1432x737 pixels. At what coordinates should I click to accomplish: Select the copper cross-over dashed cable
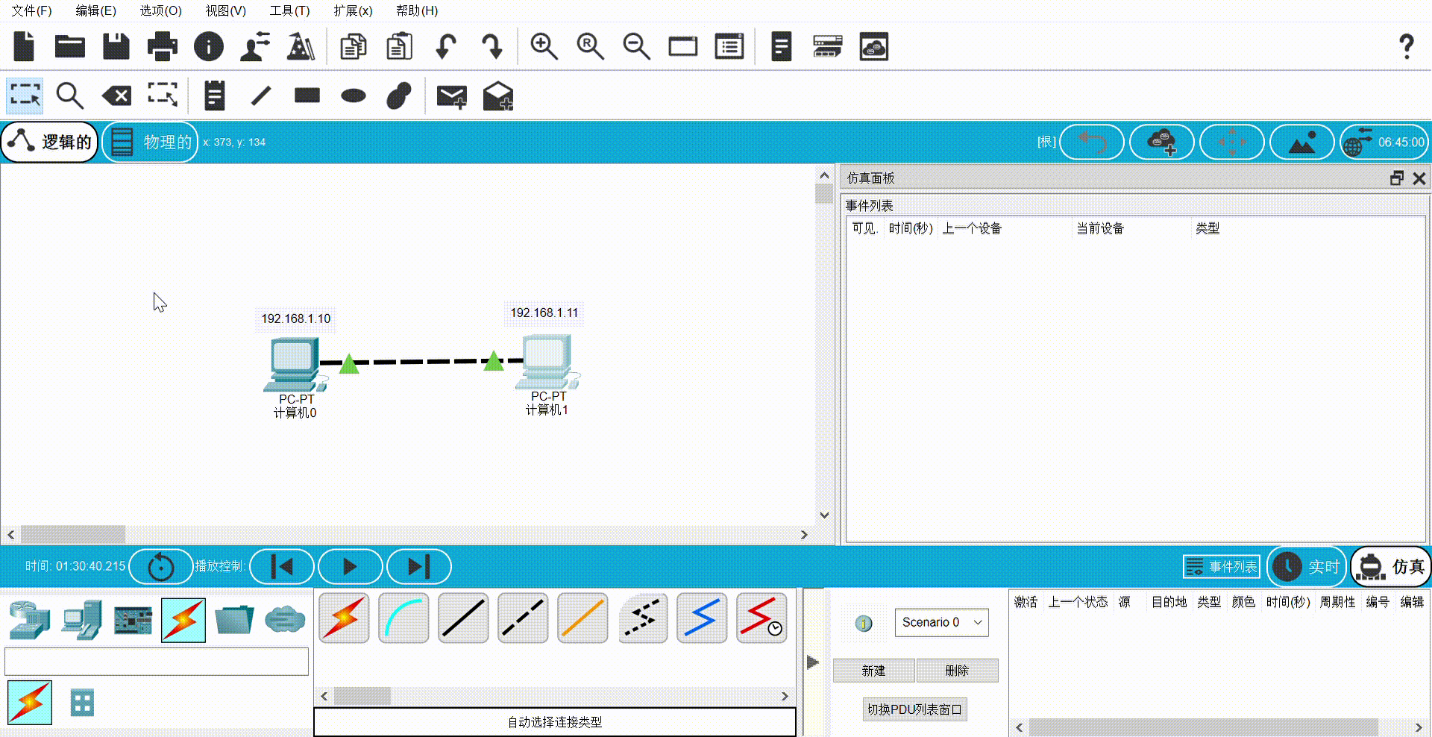pyautogui.click(x=523, y=618)
